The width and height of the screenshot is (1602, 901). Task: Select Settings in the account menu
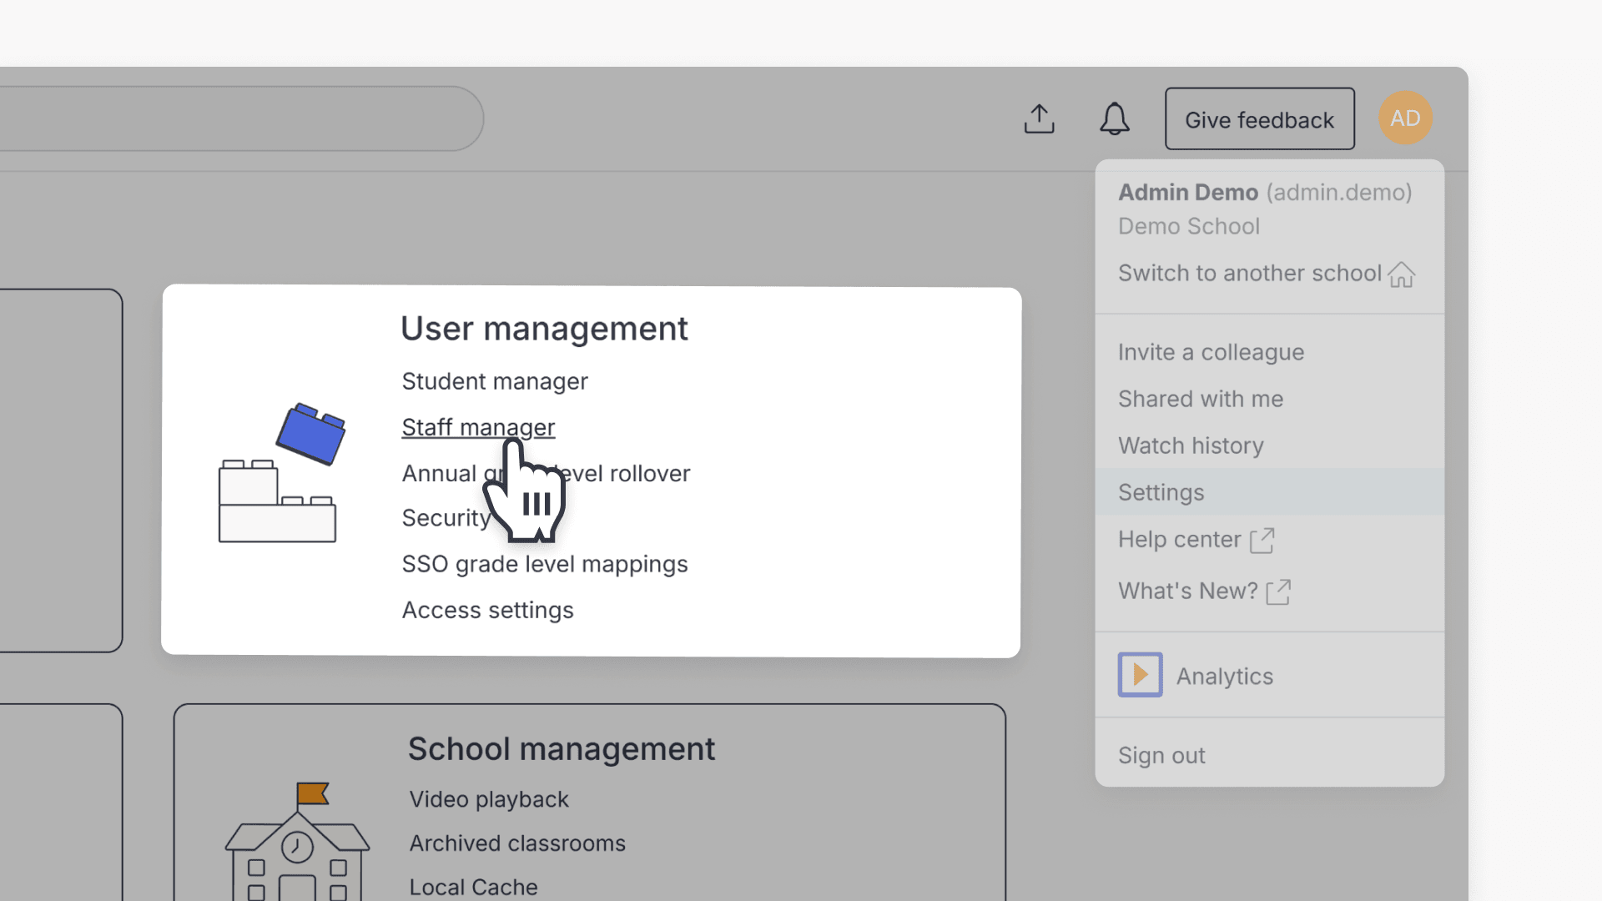point(1161,492)
